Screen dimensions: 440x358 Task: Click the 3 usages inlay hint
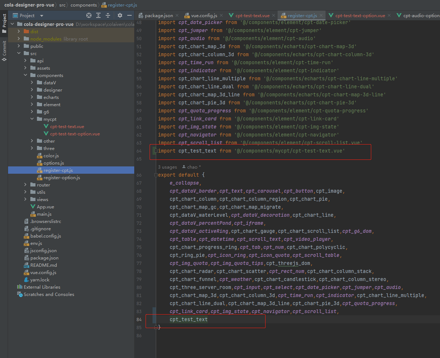167,167
